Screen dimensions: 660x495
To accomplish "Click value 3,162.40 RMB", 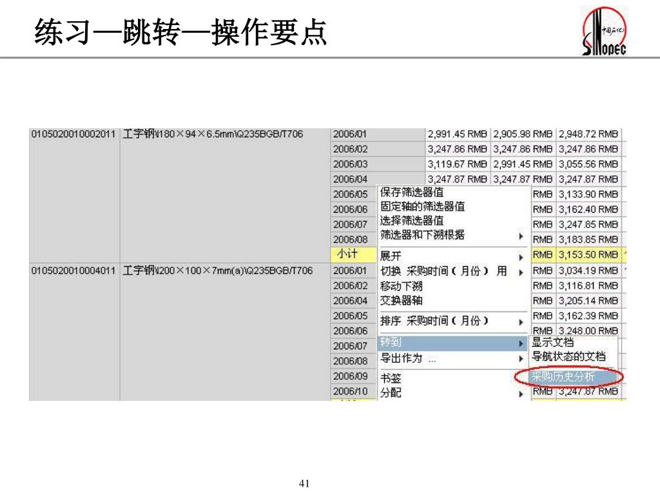I will point(588,209).
